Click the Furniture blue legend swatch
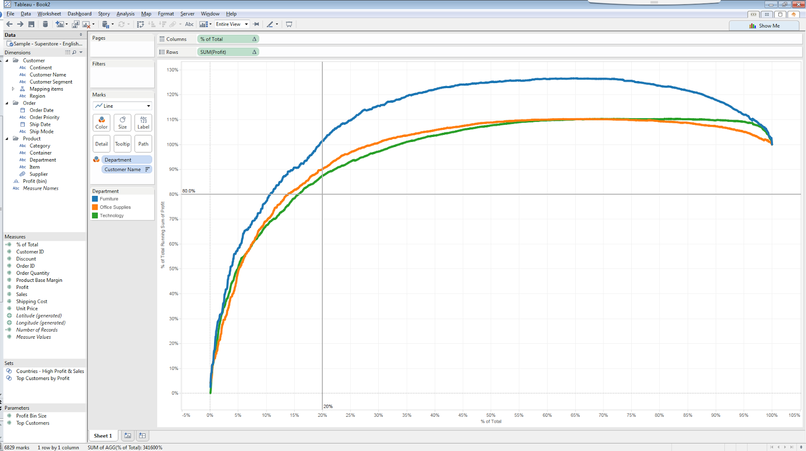The height and width of the screenshot is (451, 806). coord(95,199)
